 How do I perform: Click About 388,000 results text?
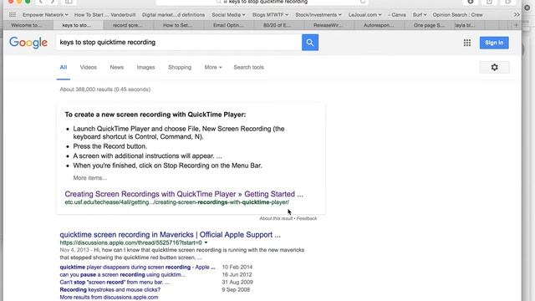[x=105, y=89]
